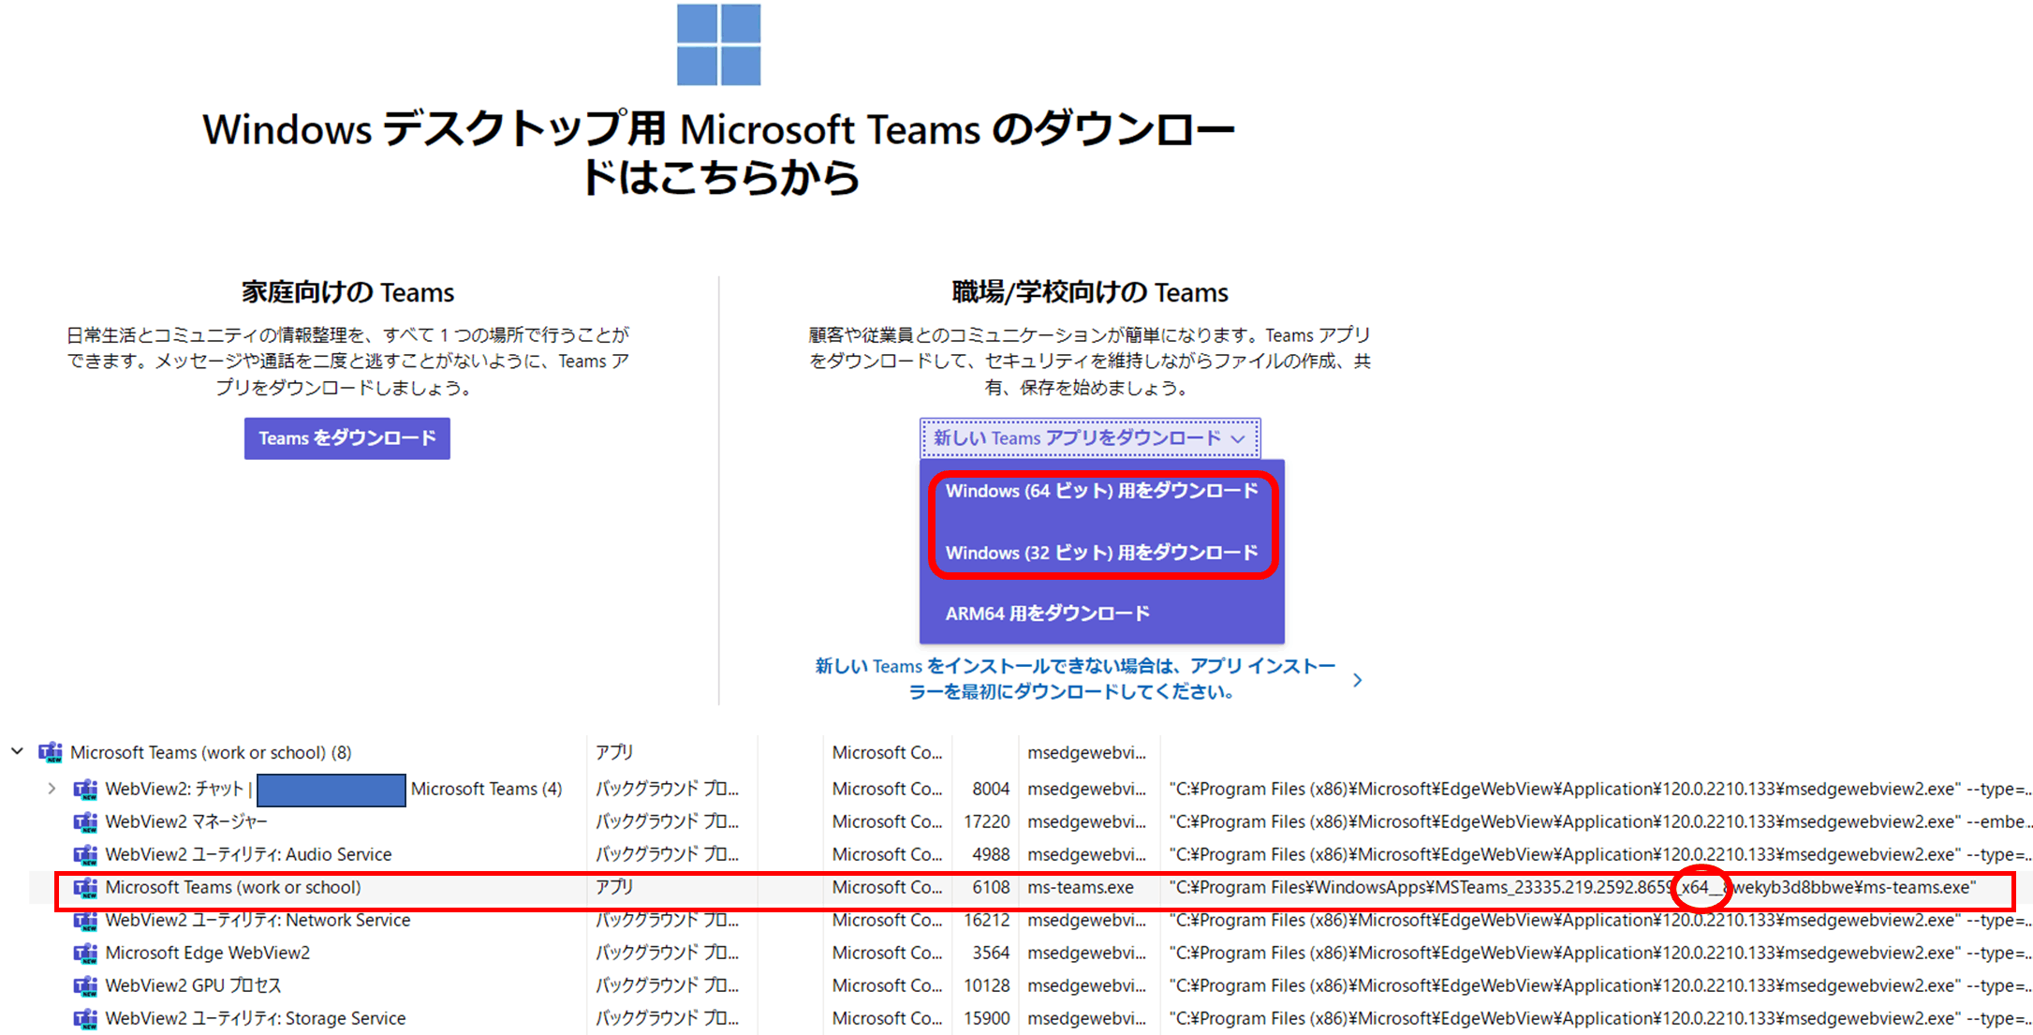Select Windows (32 ビット) 用をダウンロード
Viewport: 2033px width, 1035px height.
click(1101, 553)
